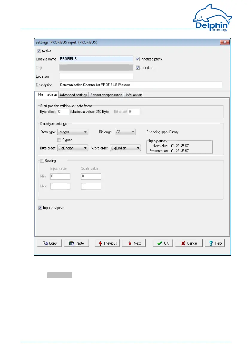Viewport: 251px width, 357px height.
Task: Toggle the Active checkbox
Action: pos(39,51)
